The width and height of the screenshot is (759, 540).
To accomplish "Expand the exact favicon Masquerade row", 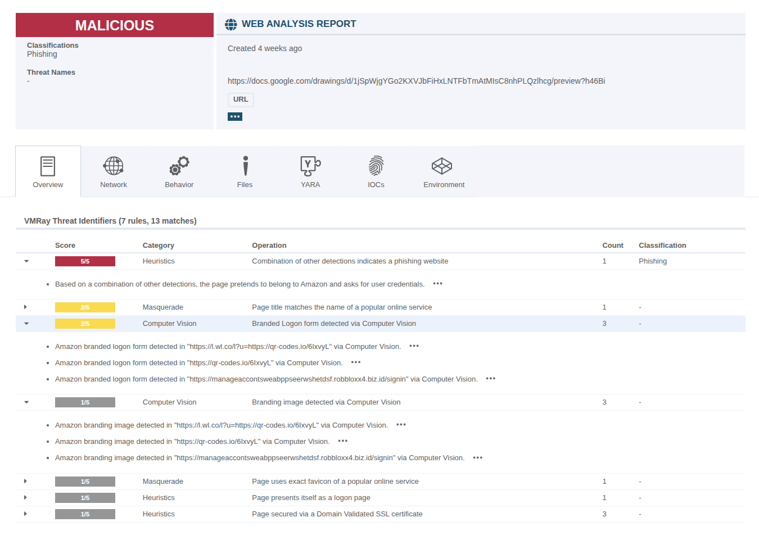I will pyautogui.click(x=26, y=482).
